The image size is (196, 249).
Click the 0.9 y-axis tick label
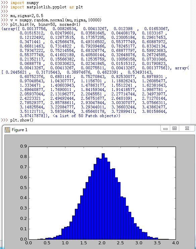click(x=23, y=146)
